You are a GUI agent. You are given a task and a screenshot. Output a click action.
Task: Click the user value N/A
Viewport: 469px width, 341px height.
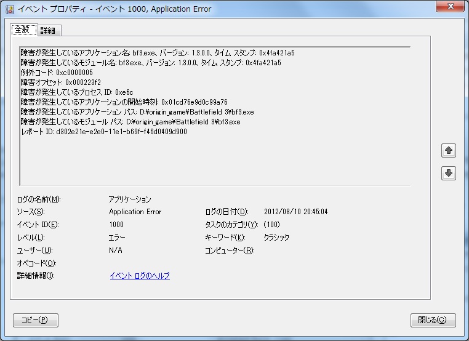pos(116,250)
